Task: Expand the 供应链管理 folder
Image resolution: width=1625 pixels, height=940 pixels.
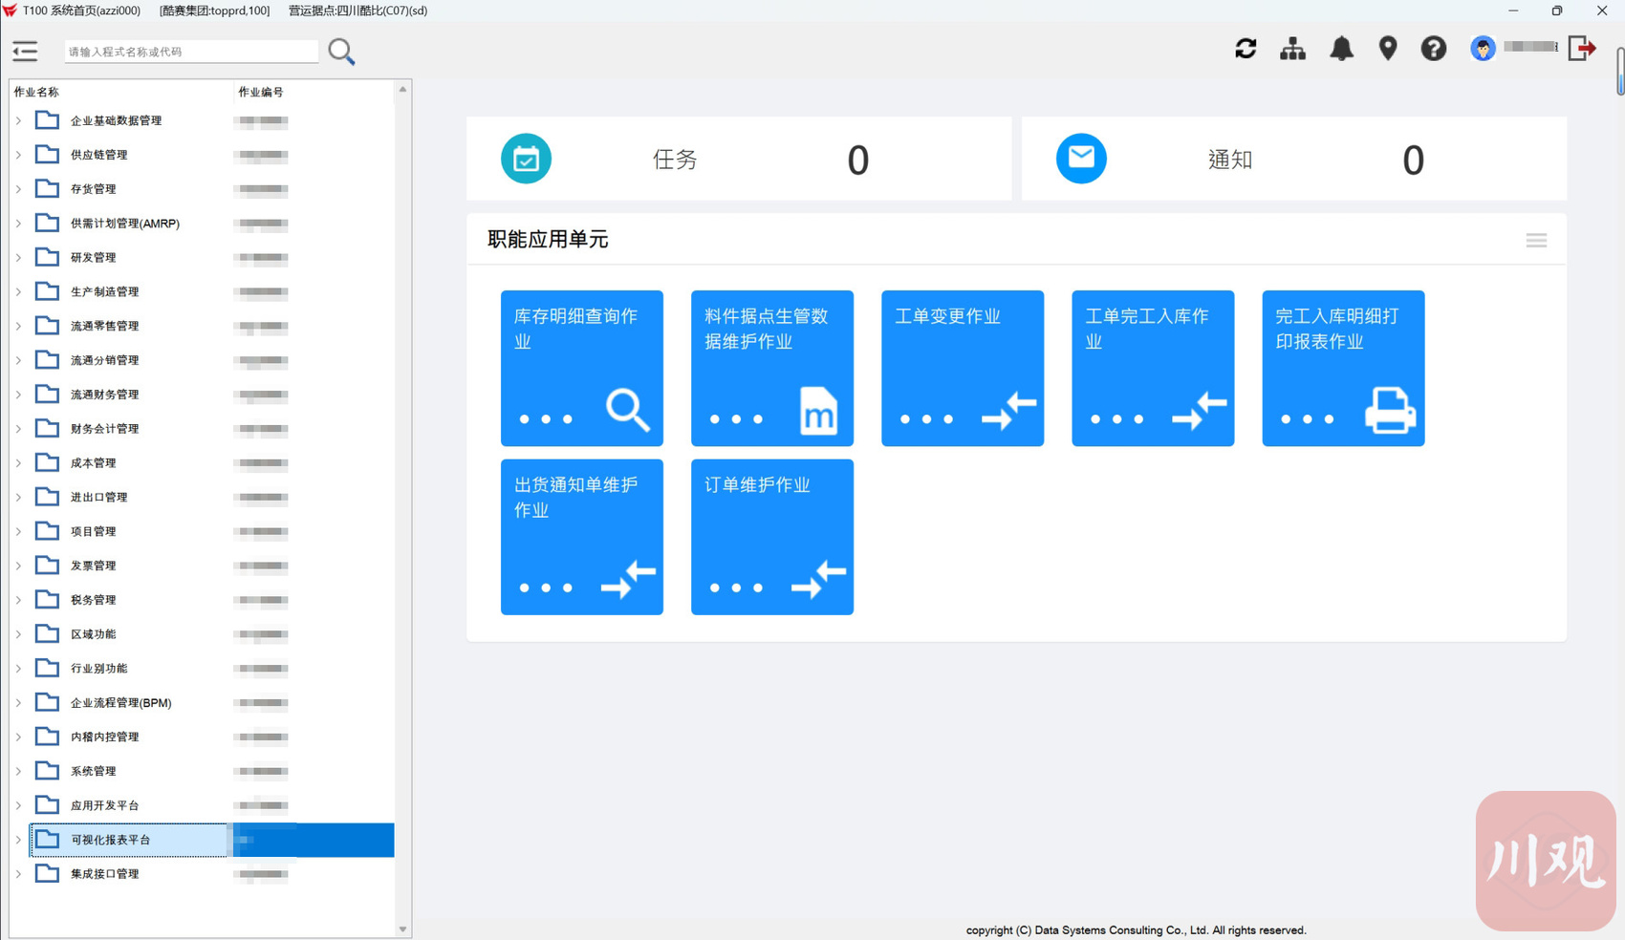Action: pos(18,155)
